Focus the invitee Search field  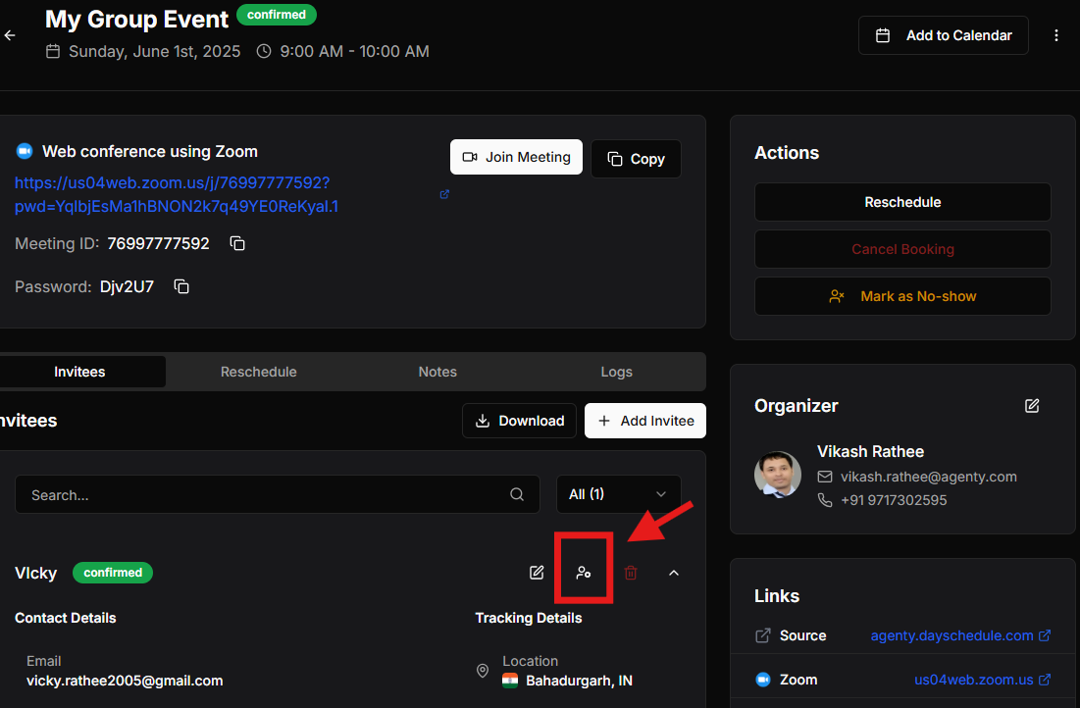pyautogui.click(x=277, y=494)
